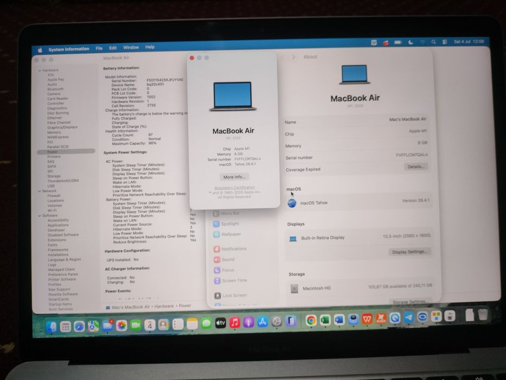Open Control Center in menu bar
Viewport: 506px width, 380px height.
coord(444,42)
